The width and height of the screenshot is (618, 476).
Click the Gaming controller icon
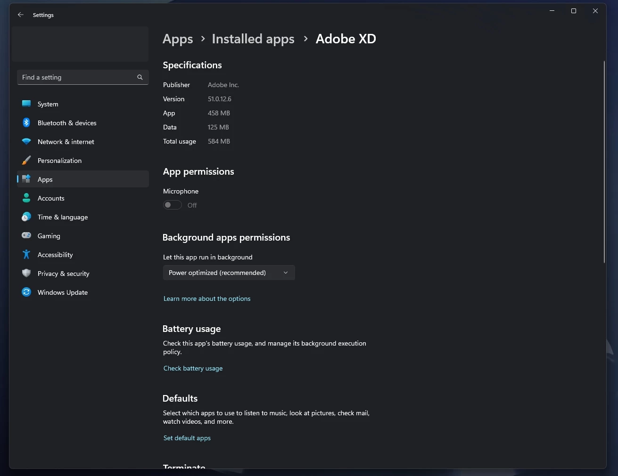click(x=26, y=235)
